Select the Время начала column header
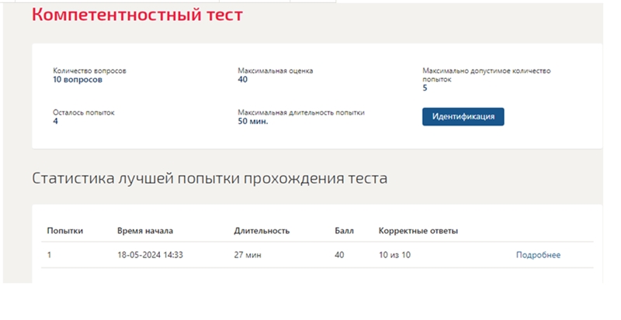The image size is (621, 320). 145,231
